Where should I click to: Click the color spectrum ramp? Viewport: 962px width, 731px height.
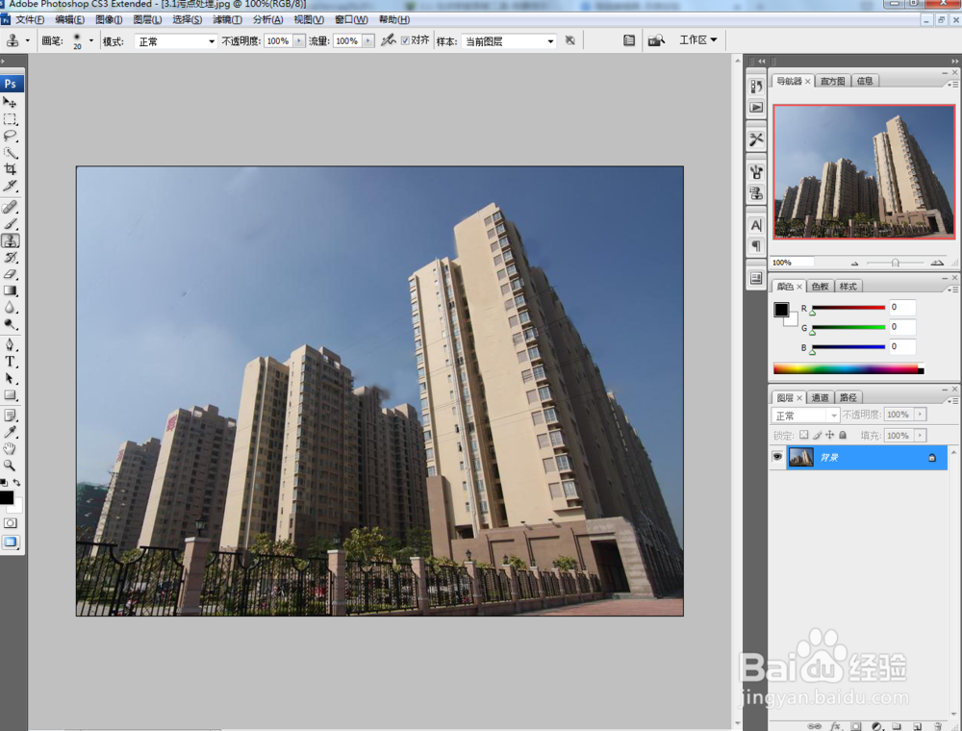point(848,368)
